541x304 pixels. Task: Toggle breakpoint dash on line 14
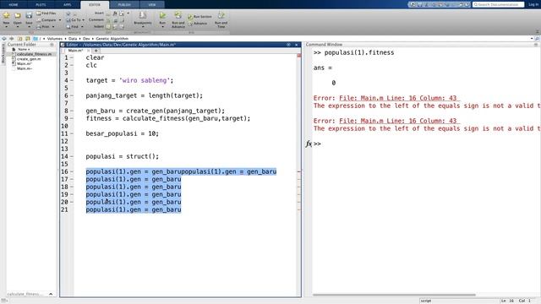click(72, 156)
